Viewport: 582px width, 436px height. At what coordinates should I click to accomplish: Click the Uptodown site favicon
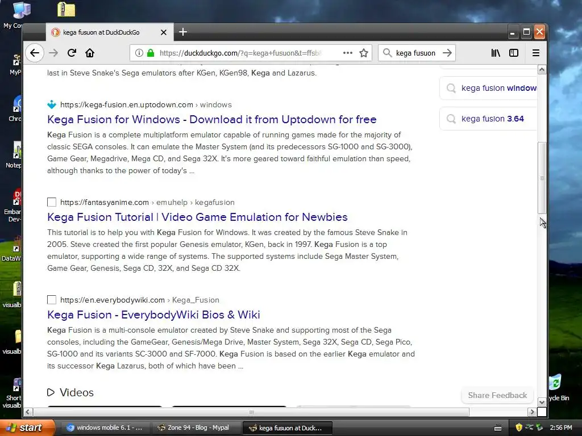pyautogui.click(x=52, y=104)
